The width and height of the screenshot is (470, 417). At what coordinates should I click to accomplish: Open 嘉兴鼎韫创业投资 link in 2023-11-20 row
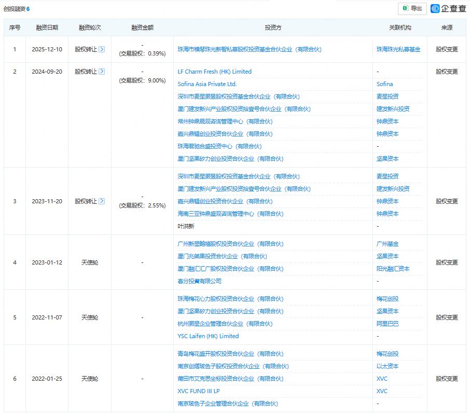click(225, 201)
